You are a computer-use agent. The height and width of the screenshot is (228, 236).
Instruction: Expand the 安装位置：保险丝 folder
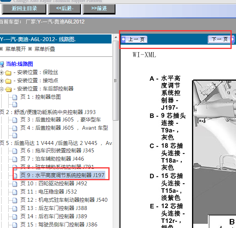coord(1,73)
